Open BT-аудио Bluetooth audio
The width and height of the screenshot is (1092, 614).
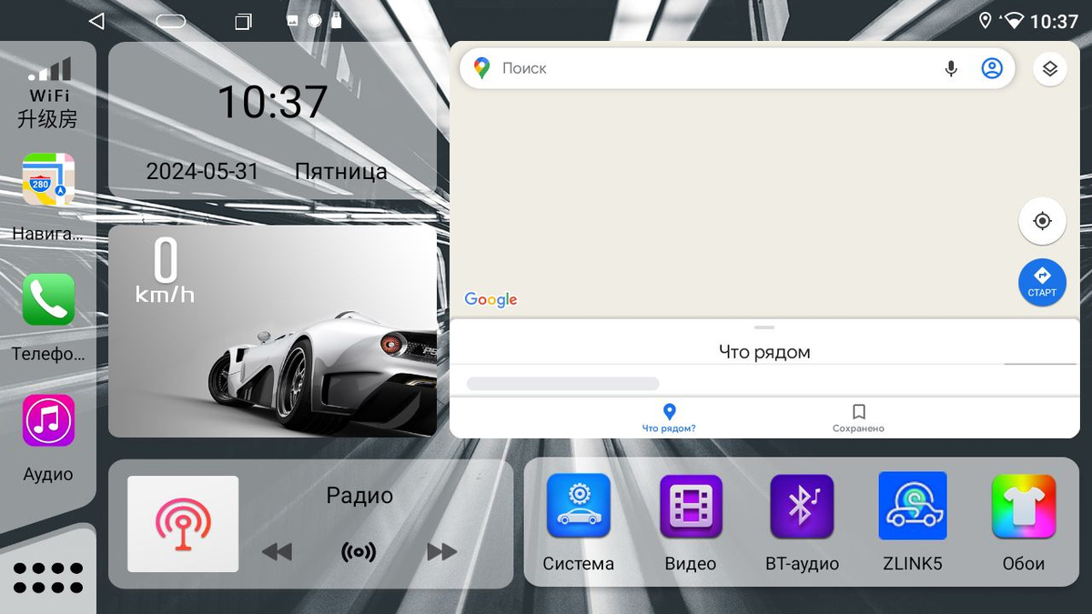(x=802, y=507)
